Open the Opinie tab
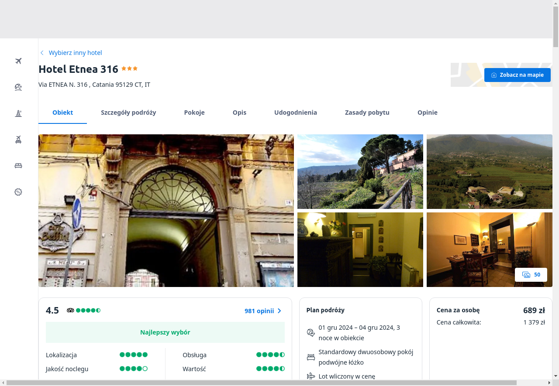Image resolution: width=559 pixels, height=386 pixels. pyautogui.click(x=428, y=113)
